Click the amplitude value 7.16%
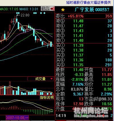 [x=78, y=84]
